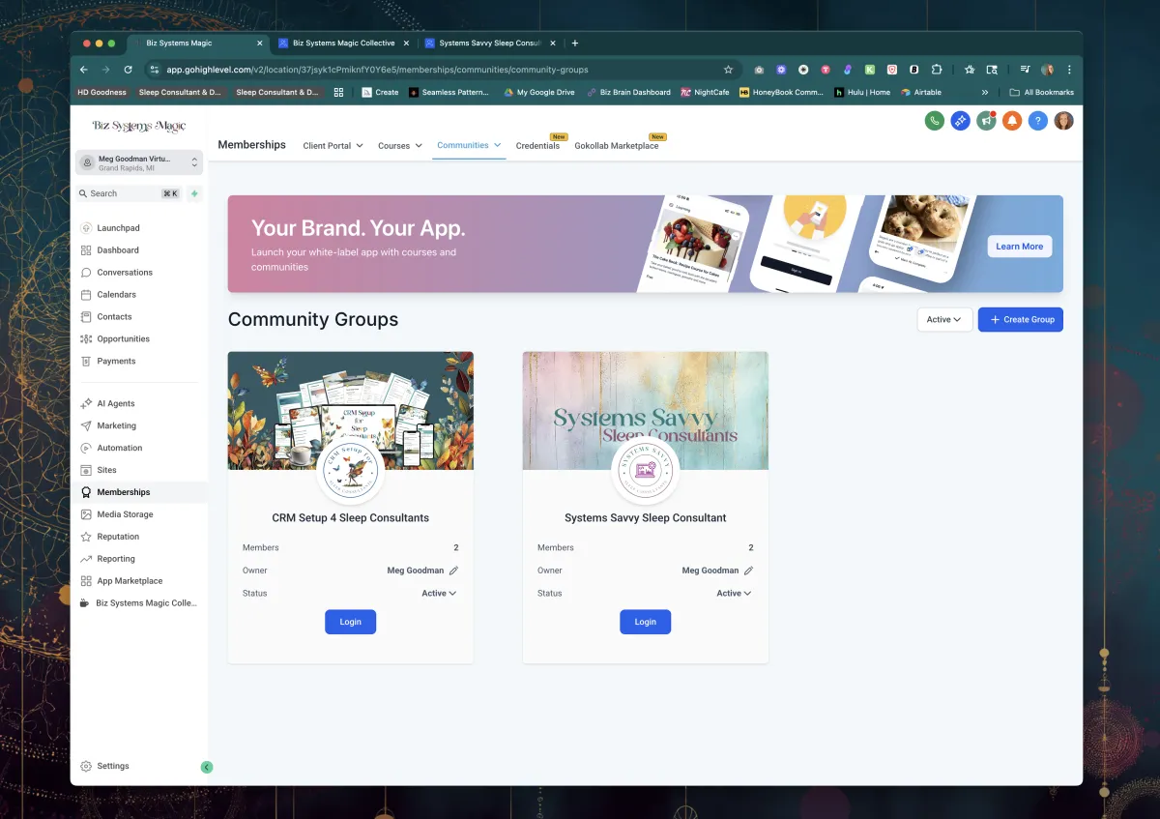
Task: Open the megaphone announcements icon
Action: (986, 121)
